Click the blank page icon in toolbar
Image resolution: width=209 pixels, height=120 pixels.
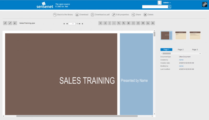click(x=138, y=23)
